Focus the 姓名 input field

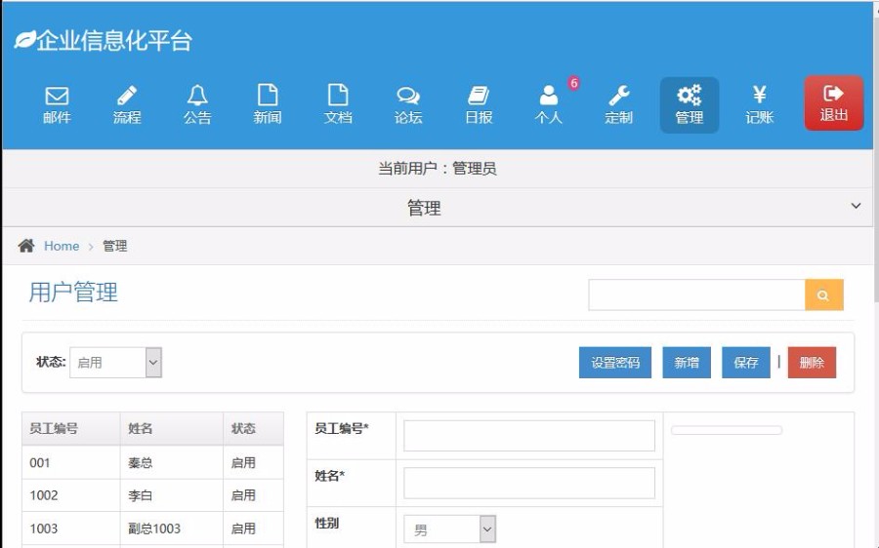[529, 483]
